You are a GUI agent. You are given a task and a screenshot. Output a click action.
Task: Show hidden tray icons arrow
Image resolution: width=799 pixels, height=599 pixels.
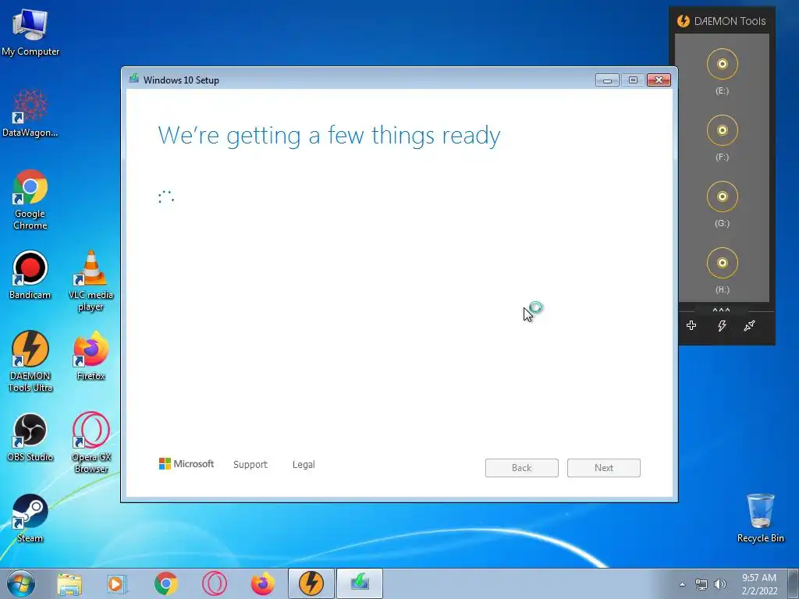point(682,584)
